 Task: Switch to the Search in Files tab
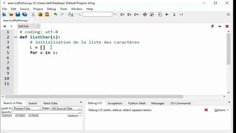pyautogui.click(x=13, y=103)
